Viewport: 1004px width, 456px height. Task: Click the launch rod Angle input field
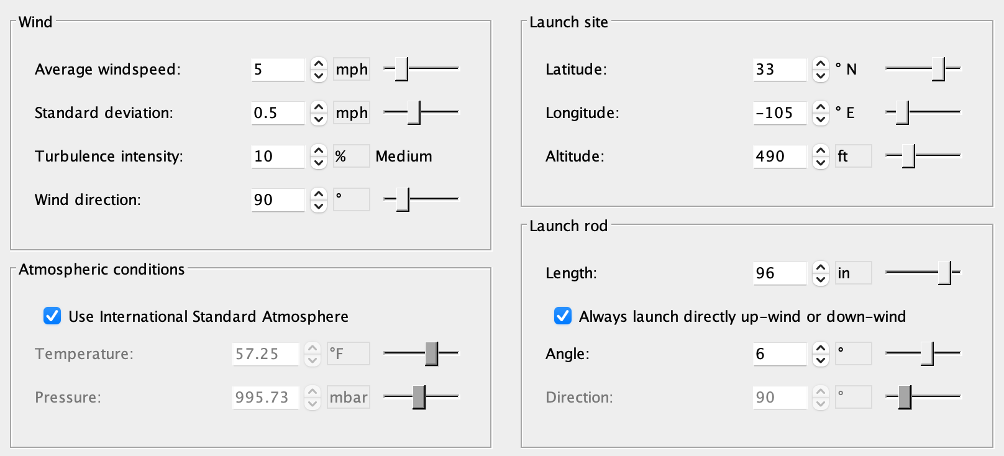pyautogui.click(x=780, y=353)
